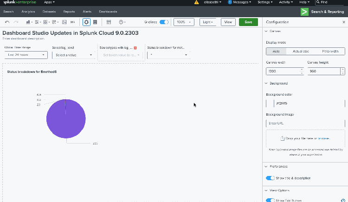Click the green Save button
Viewport: 348px width, 202px height.
point(248,22)
